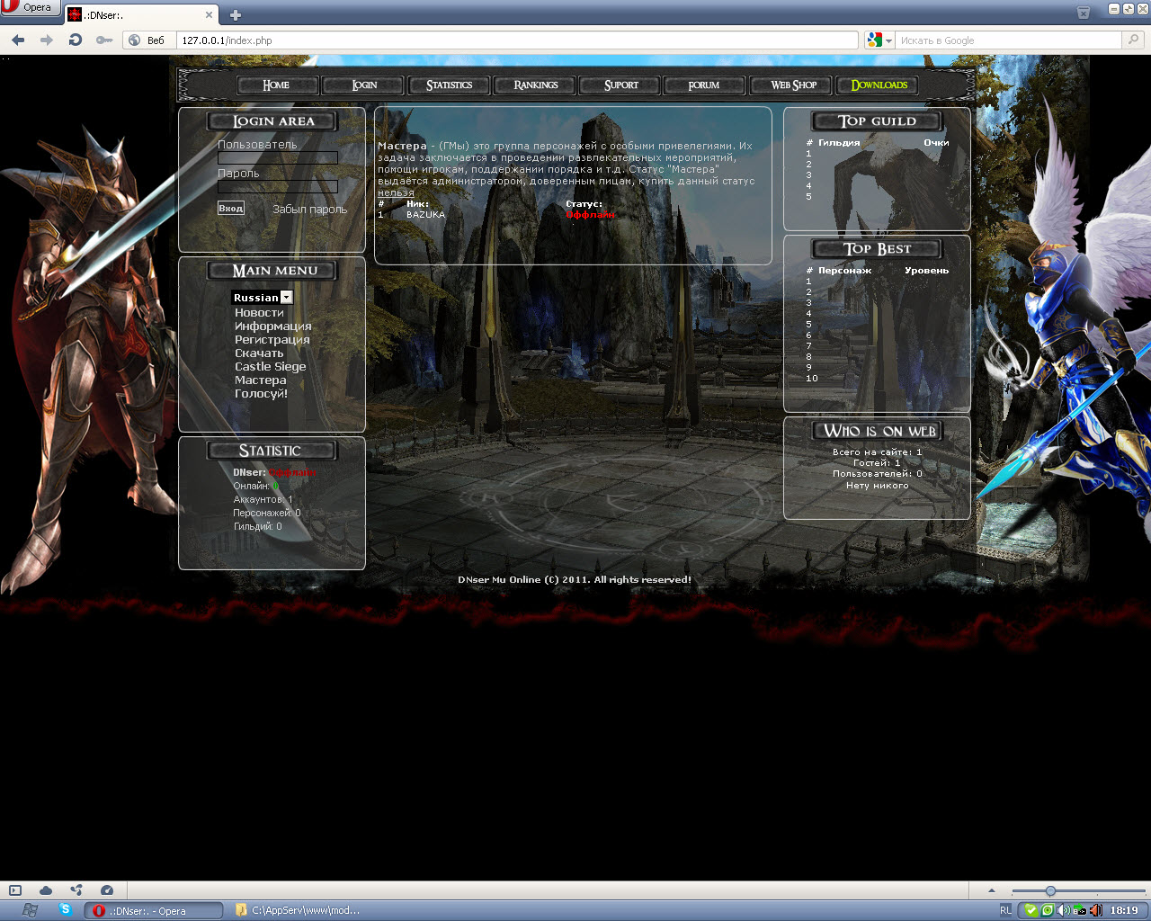This screenshot has height=921, width=1151.
Task: Open the Новости menu link
Action: 259,313
